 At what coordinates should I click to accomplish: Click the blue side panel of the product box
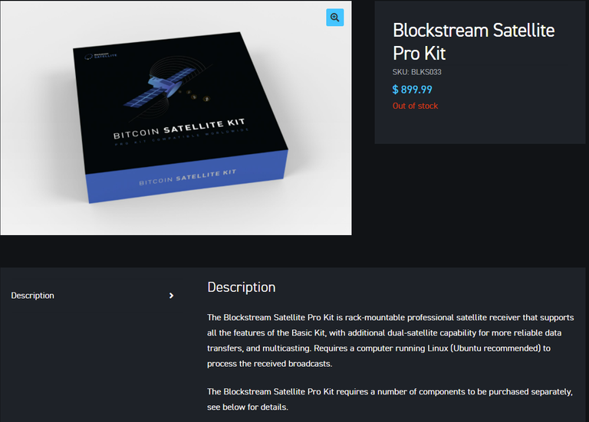point(187,177)
